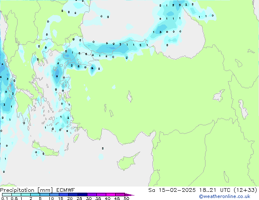Click the '25' legend value label
The width and height of the screenshot is (259, 200).
tap(79, 198)
